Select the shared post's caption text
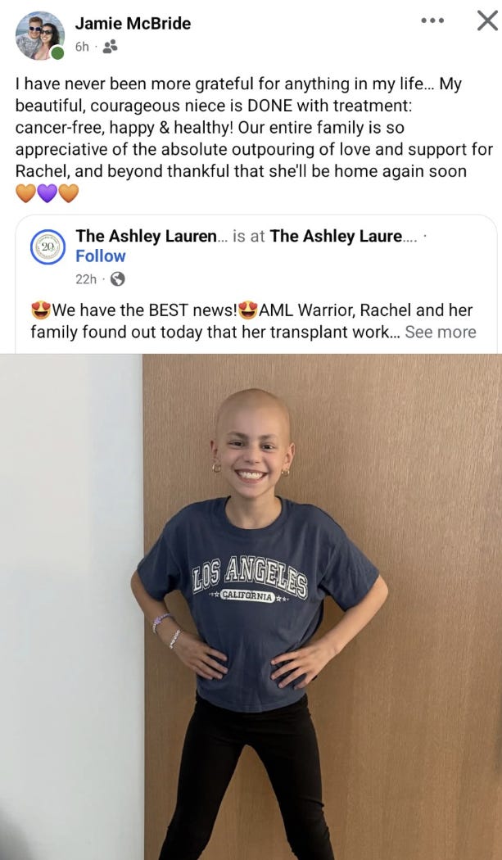The image size is (502, 860). pyautogui.click(x=253, y=321)
